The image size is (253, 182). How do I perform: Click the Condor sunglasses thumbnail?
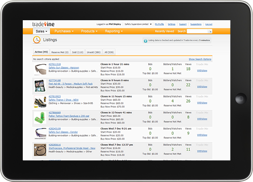(40, 133)
